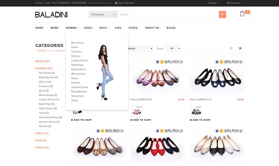Open the Show 45 items dropdown
The height and width of the screenshot is (166, 279).
(173, 48)
